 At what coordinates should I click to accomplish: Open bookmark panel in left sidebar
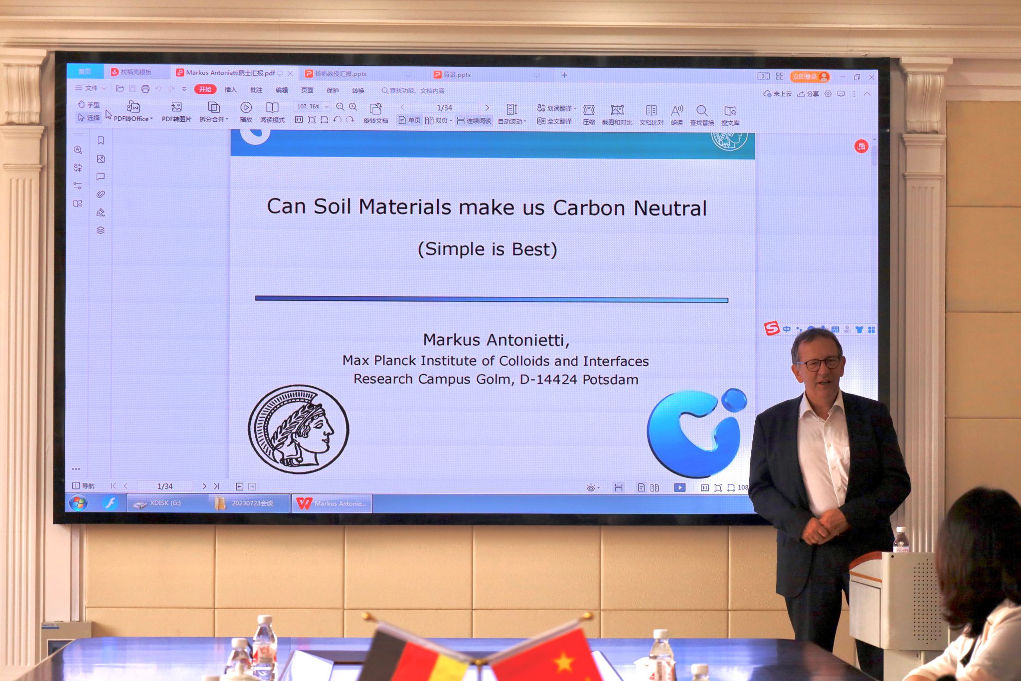[101, 141]
